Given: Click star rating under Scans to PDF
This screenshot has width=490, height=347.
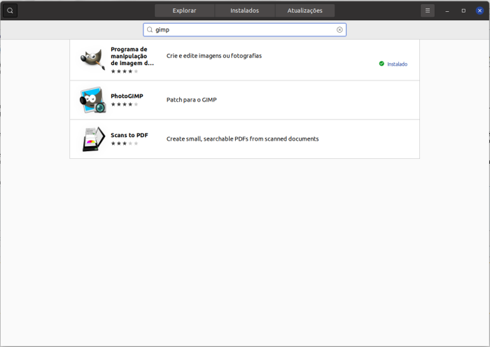Looking at the screenshot, I should [125, 143].
